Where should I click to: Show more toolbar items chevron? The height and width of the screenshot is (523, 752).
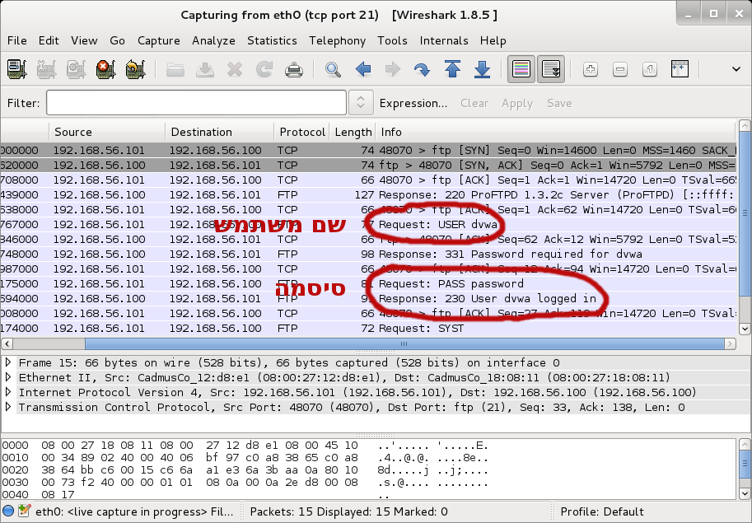(x=736, y=69)
